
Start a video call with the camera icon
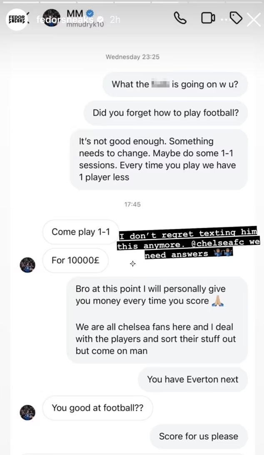[208, 18]
